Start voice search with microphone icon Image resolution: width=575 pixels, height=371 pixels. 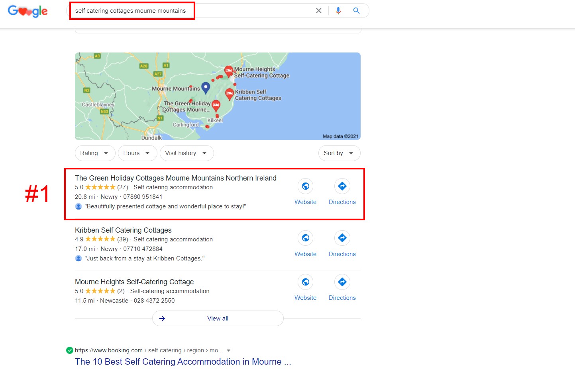338,11
